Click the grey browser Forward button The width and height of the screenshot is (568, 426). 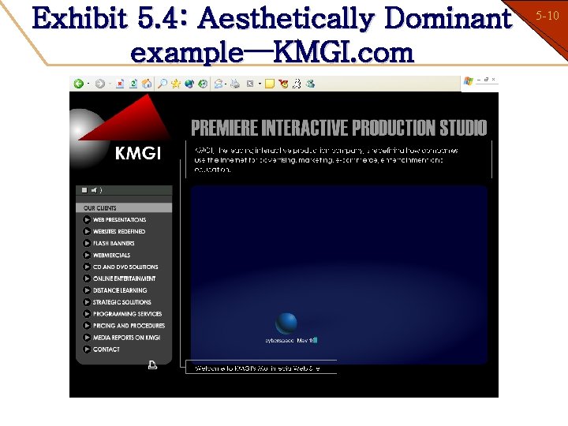(100, 84)
